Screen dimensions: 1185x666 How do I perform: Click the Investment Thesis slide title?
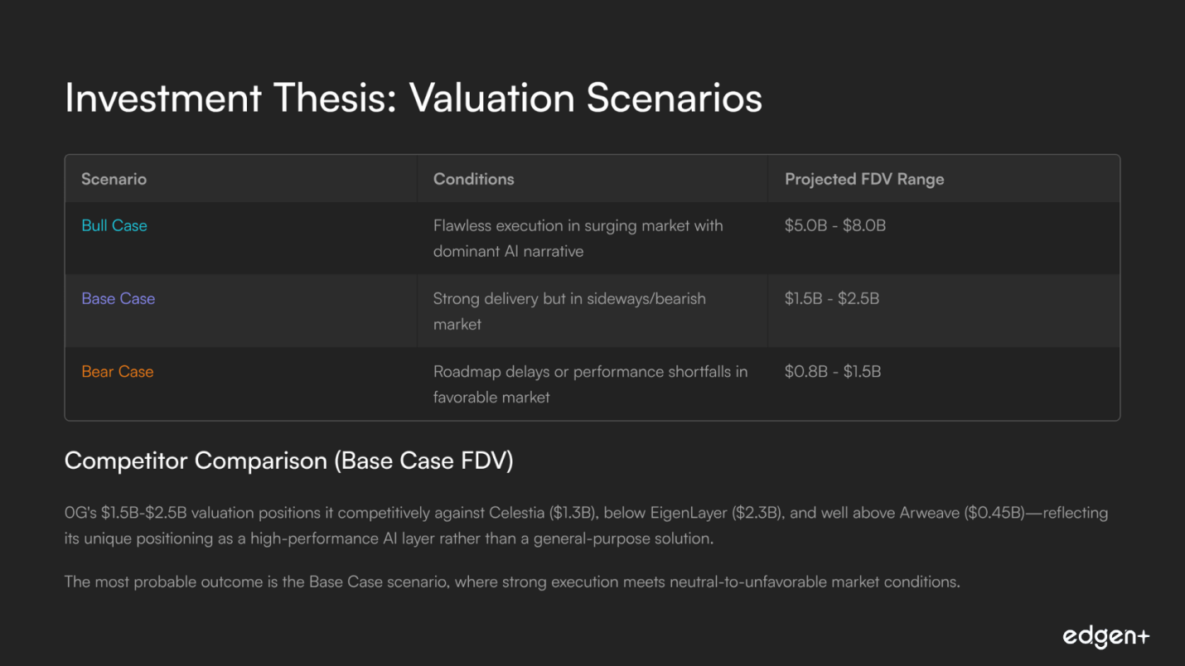[413, 98]
